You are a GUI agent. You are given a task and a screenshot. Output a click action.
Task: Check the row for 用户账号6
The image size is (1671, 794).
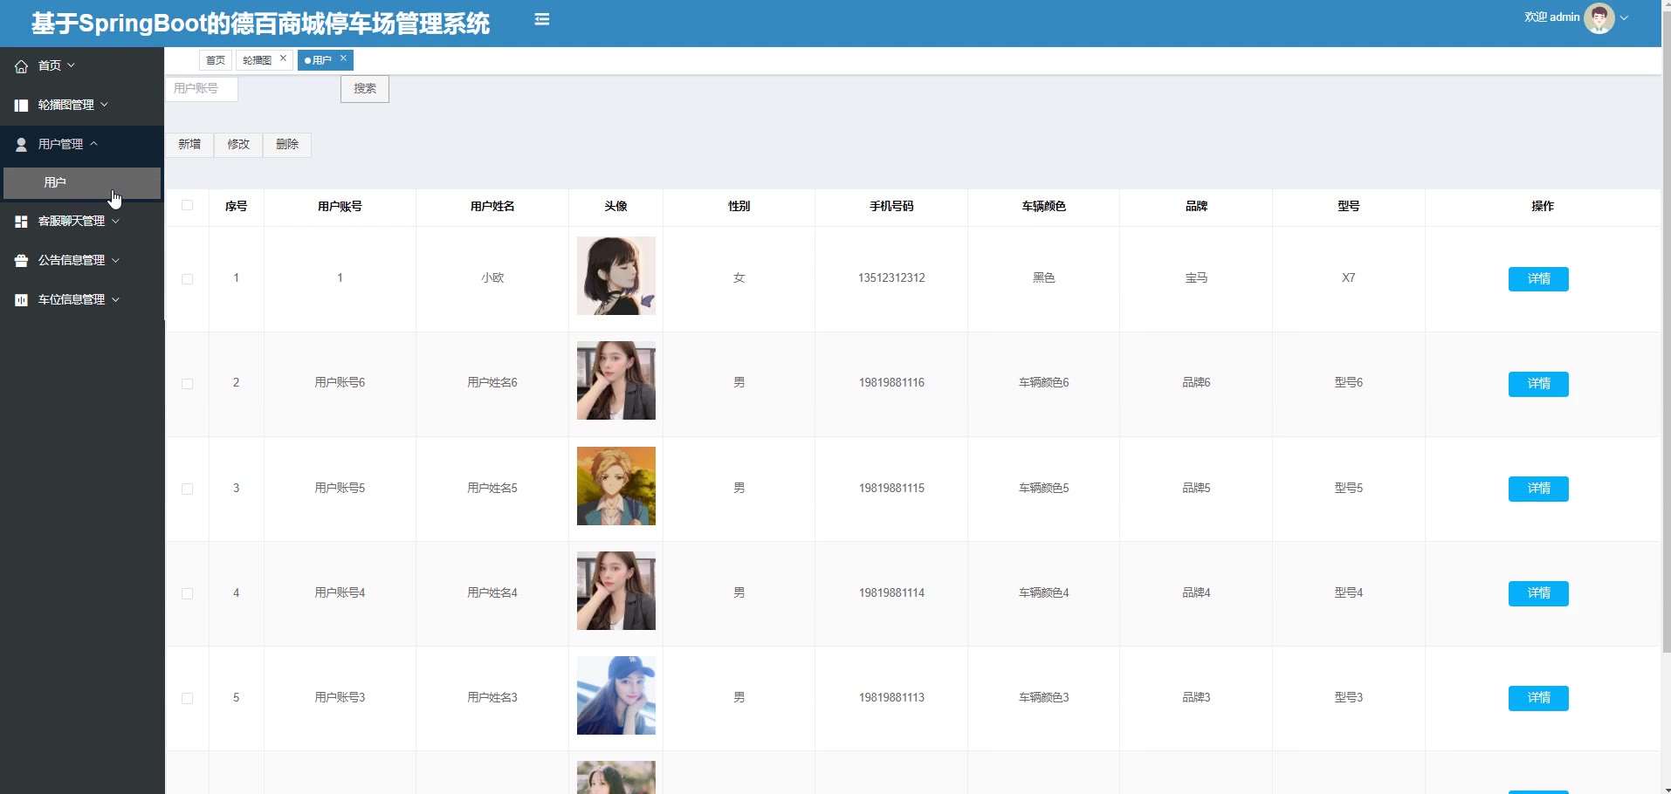click(x=187, y=384)
